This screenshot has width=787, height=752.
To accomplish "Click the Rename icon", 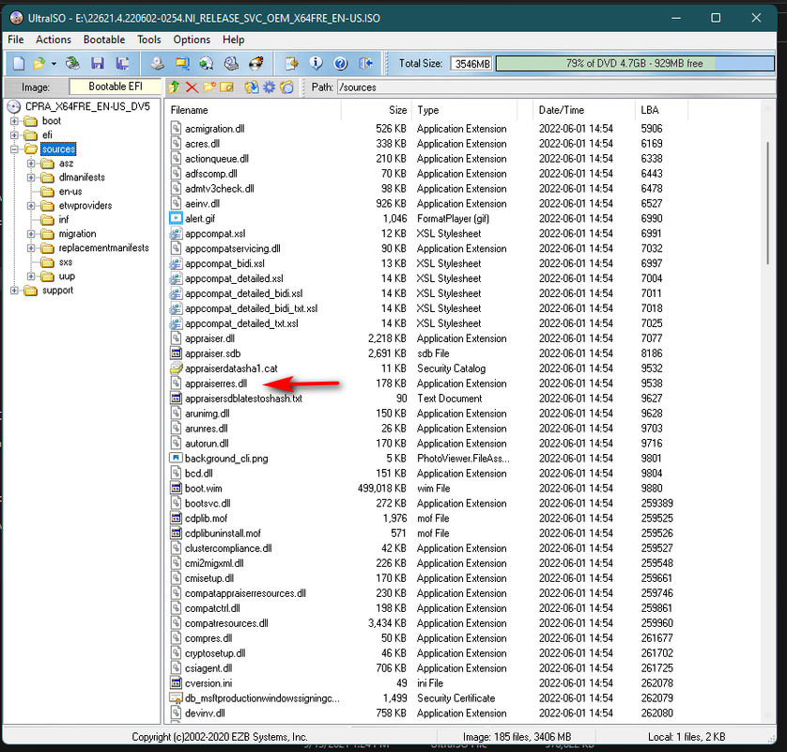I will coord(227,87).
